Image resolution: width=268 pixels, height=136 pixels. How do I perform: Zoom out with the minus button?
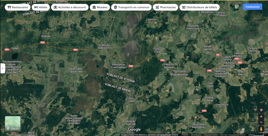coord(261,122)
